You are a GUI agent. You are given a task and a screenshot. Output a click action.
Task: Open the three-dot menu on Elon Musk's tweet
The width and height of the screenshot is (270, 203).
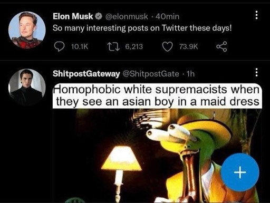point(256,15)
